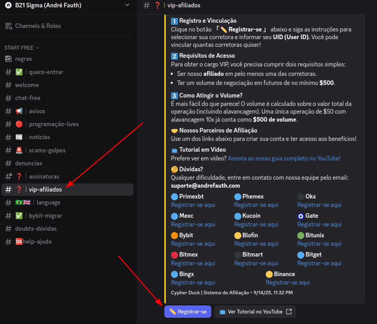
Task: Click Registrar-se aqui under Kucoin
Action: point(256,224)
